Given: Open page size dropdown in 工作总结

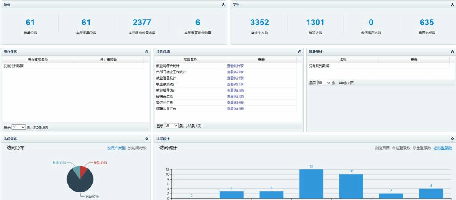Looking at the screenshot, I should pos(171,126).
